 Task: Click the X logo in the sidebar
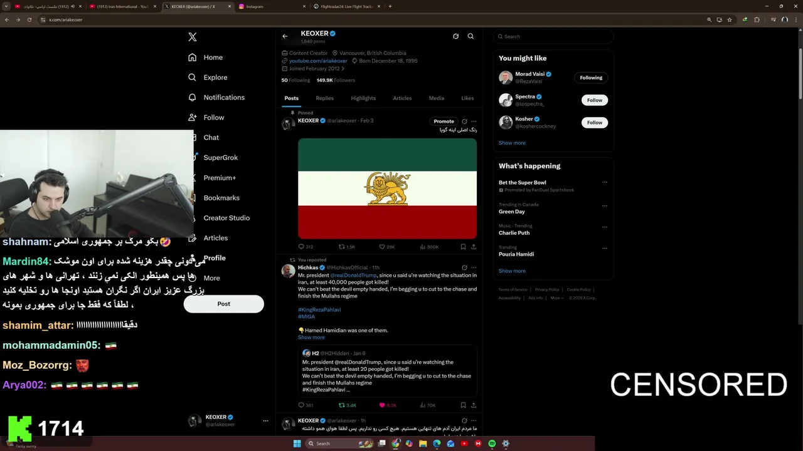click(x=193, y=37)
